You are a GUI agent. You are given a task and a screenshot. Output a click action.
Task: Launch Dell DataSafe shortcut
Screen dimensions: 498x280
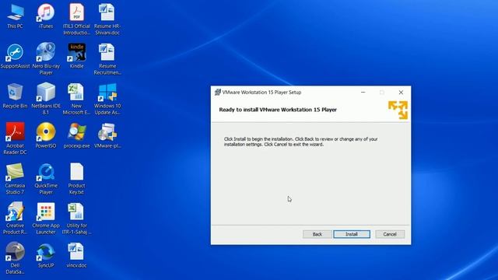(15, 258)
